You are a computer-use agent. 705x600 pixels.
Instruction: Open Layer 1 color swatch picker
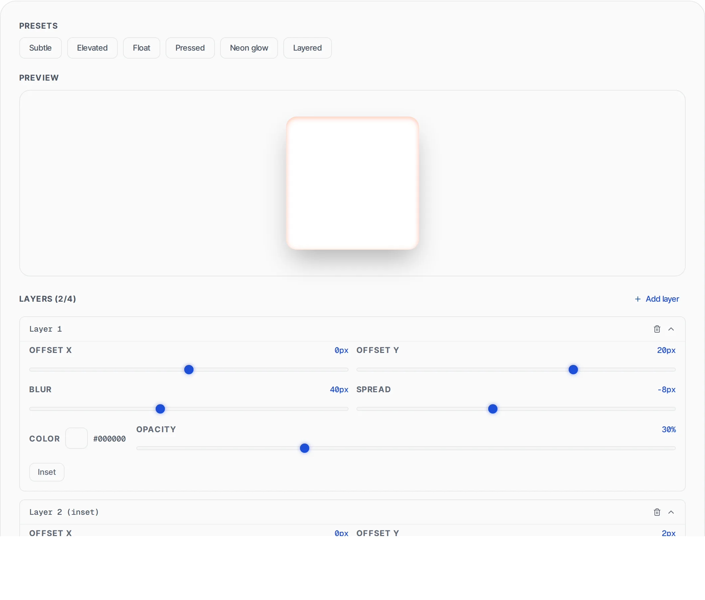point(76,438)
